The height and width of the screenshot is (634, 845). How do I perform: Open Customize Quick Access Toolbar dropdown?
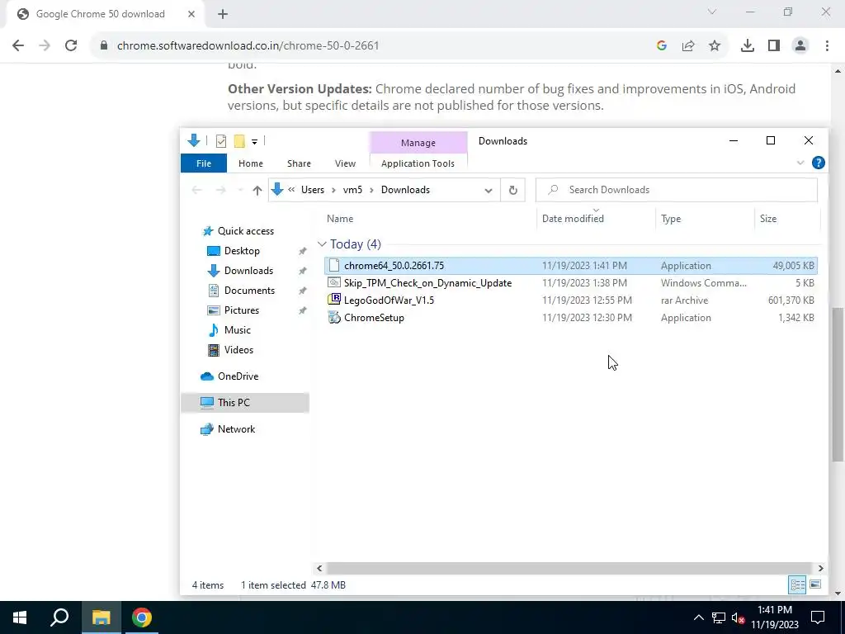point(254,142)
